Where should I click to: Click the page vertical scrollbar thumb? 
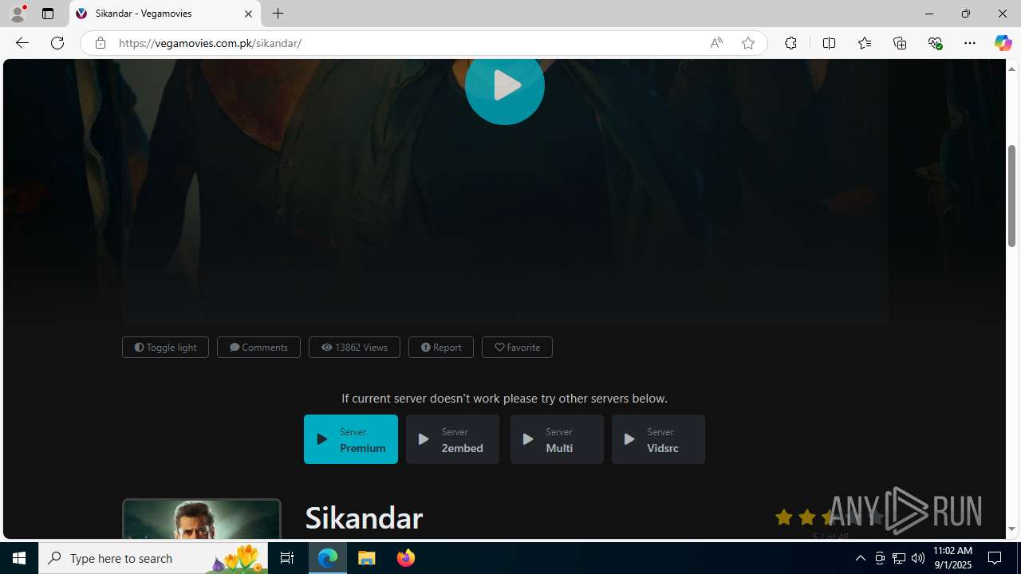click(1011, 196)
